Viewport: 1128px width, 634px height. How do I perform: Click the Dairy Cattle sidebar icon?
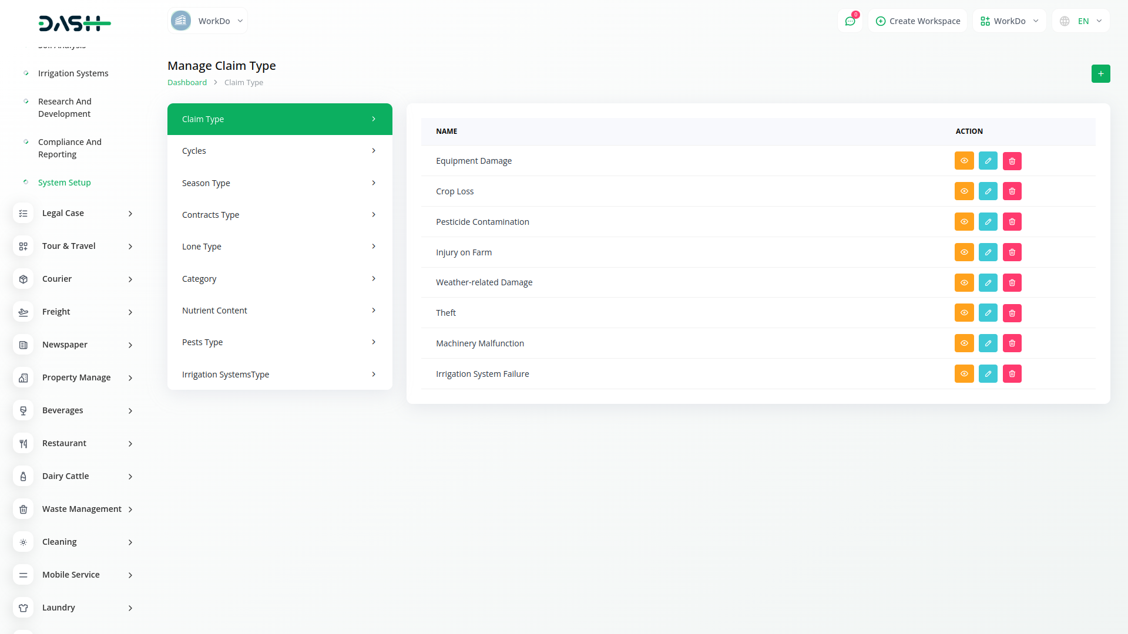(x=23, y=476)
